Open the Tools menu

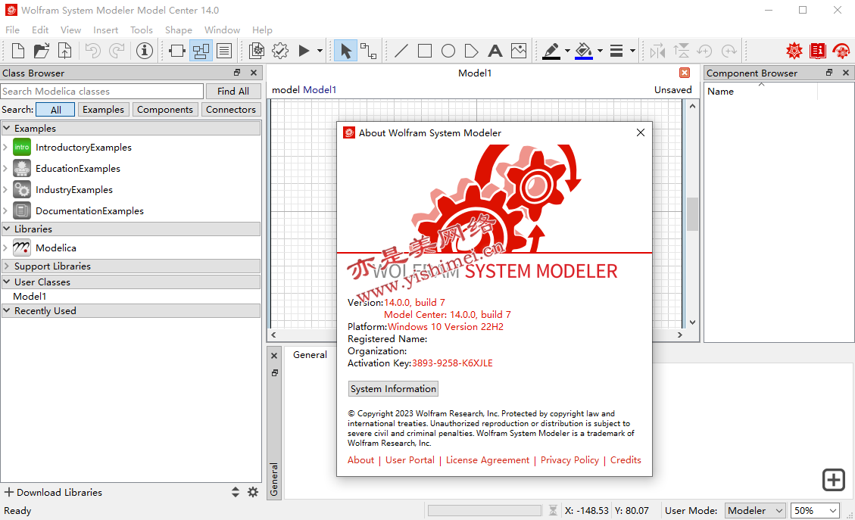point(141,30)
